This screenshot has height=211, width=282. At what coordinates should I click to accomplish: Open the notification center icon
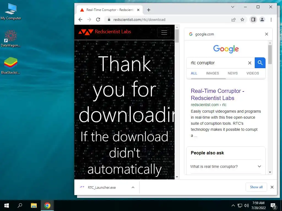pyautogui.click(x=273, y=206)
